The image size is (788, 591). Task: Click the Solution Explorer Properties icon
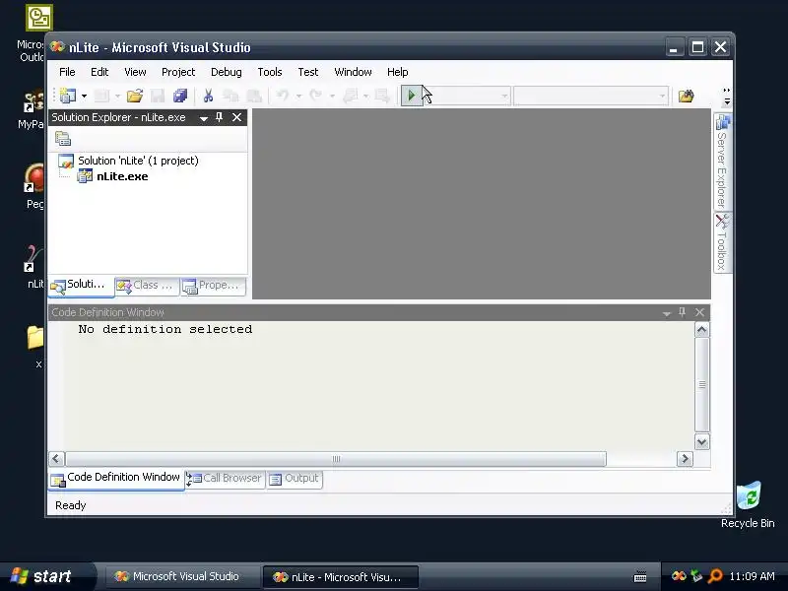[63, 138]
